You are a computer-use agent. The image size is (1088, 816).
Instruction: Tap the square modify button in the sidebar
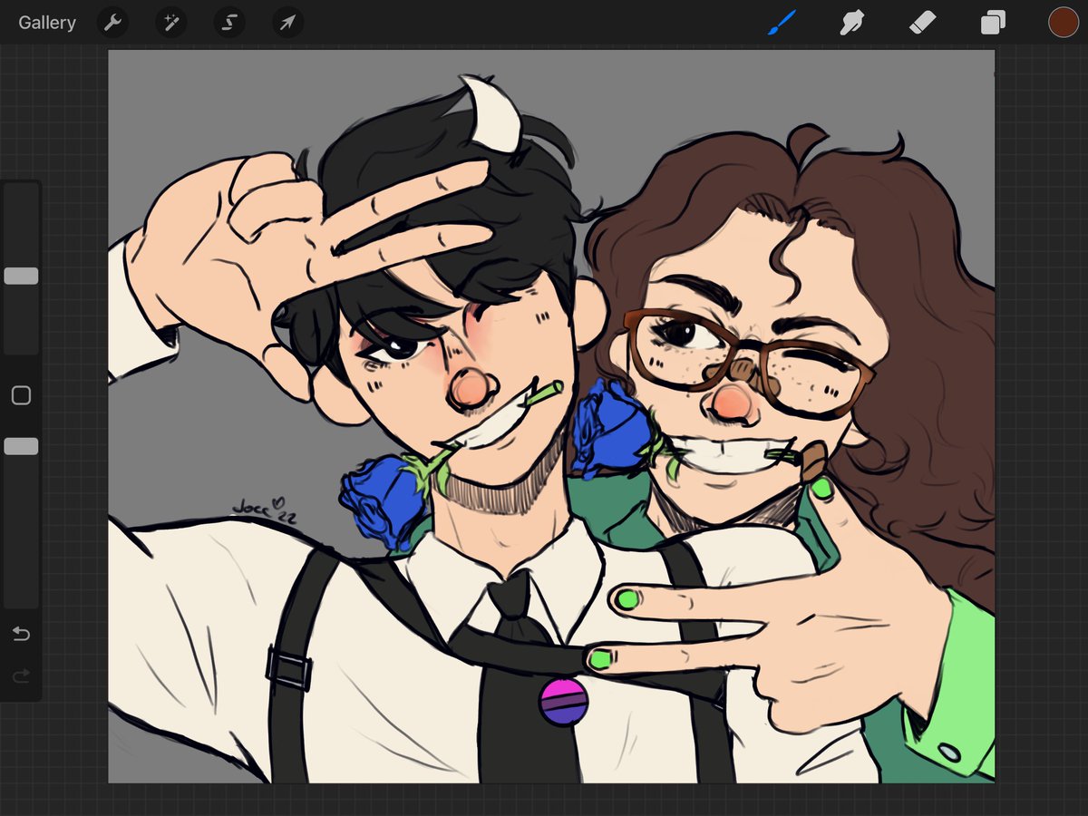click(x=21, y=395)
